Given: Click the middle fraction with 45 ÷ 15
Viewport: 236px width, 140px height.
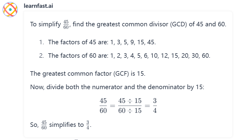Looking at the screenshot, I should click(130, 106).
